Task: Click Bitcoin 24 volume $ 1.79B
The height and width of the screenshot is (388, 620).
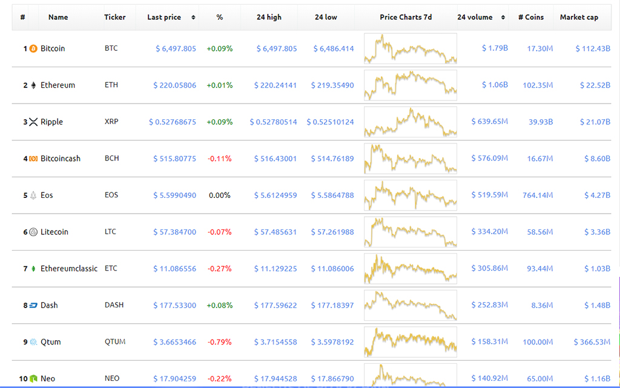Action: tap(495, 48)
